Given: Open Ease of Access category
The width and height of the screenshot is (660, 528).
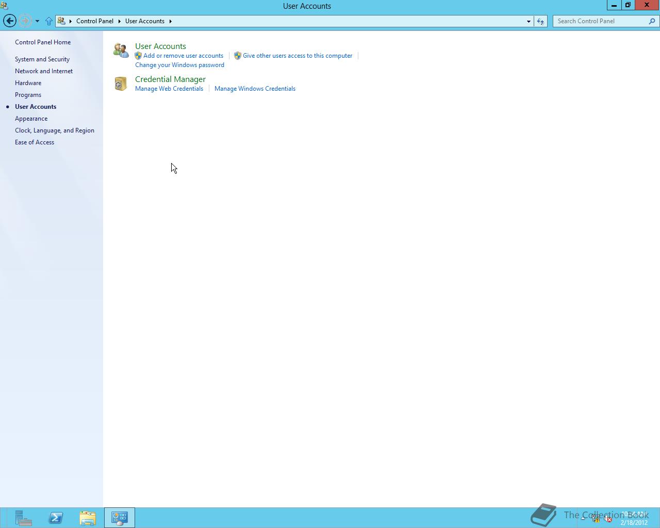Looking at the screenshot, I should coord(35,142).
